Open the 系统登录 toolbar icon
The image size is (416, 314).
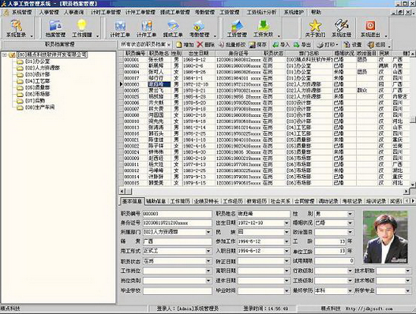[x=17, y=28]
